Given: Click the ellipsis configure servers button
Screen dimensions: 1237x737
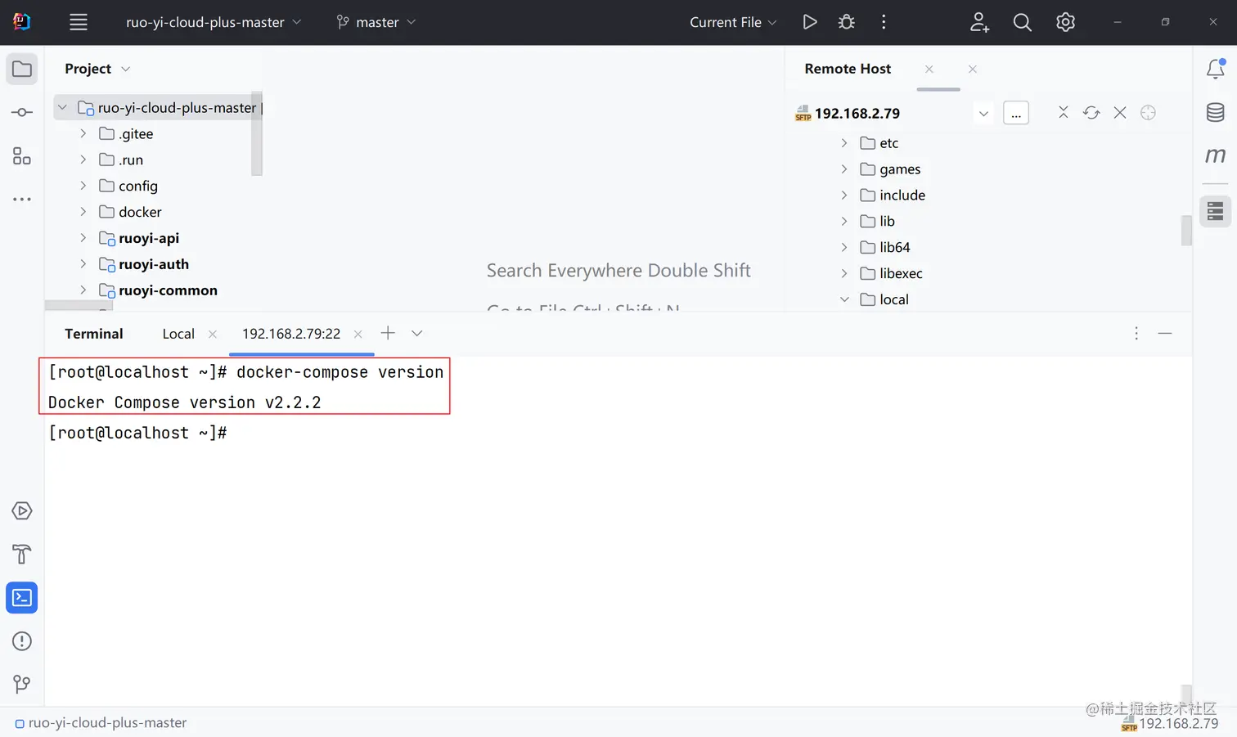Looking at the screenshot, I should [1016, 113].
